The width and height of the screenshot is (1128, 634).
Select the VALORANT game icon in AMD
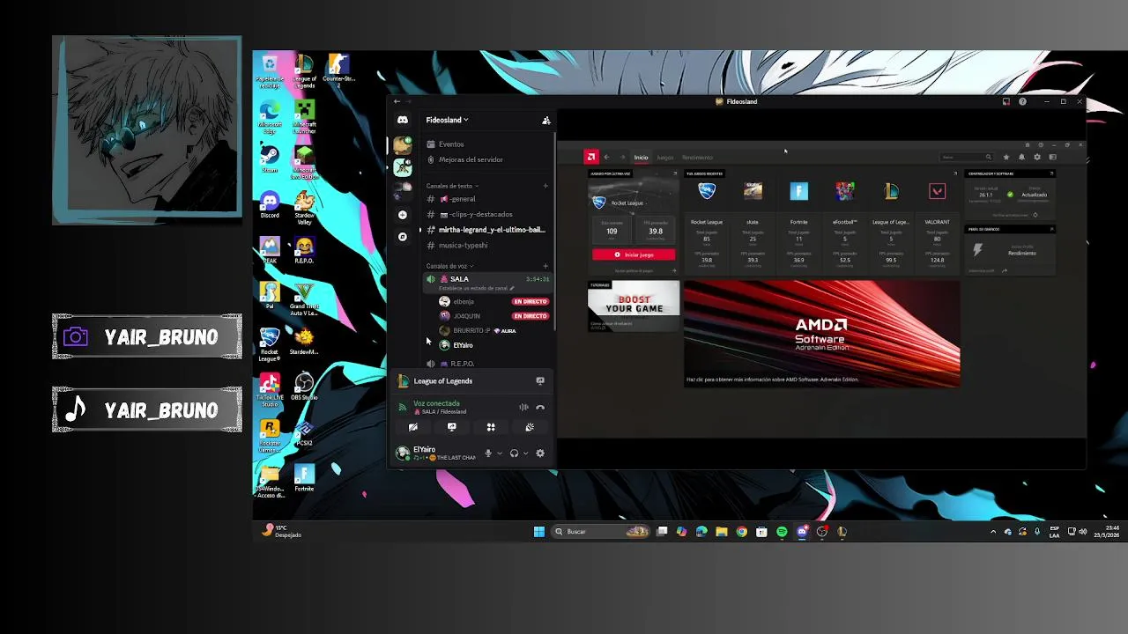pyautogui.click(x=937, y=191)
